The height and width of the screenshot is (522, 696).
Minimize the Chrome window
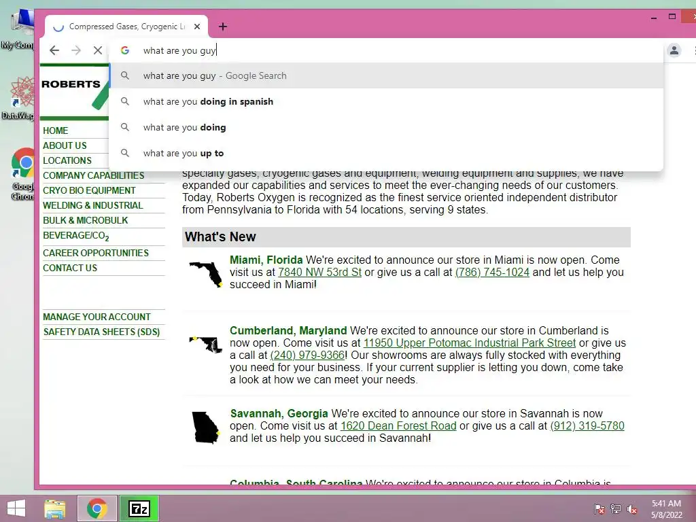(x=653, y=17)
